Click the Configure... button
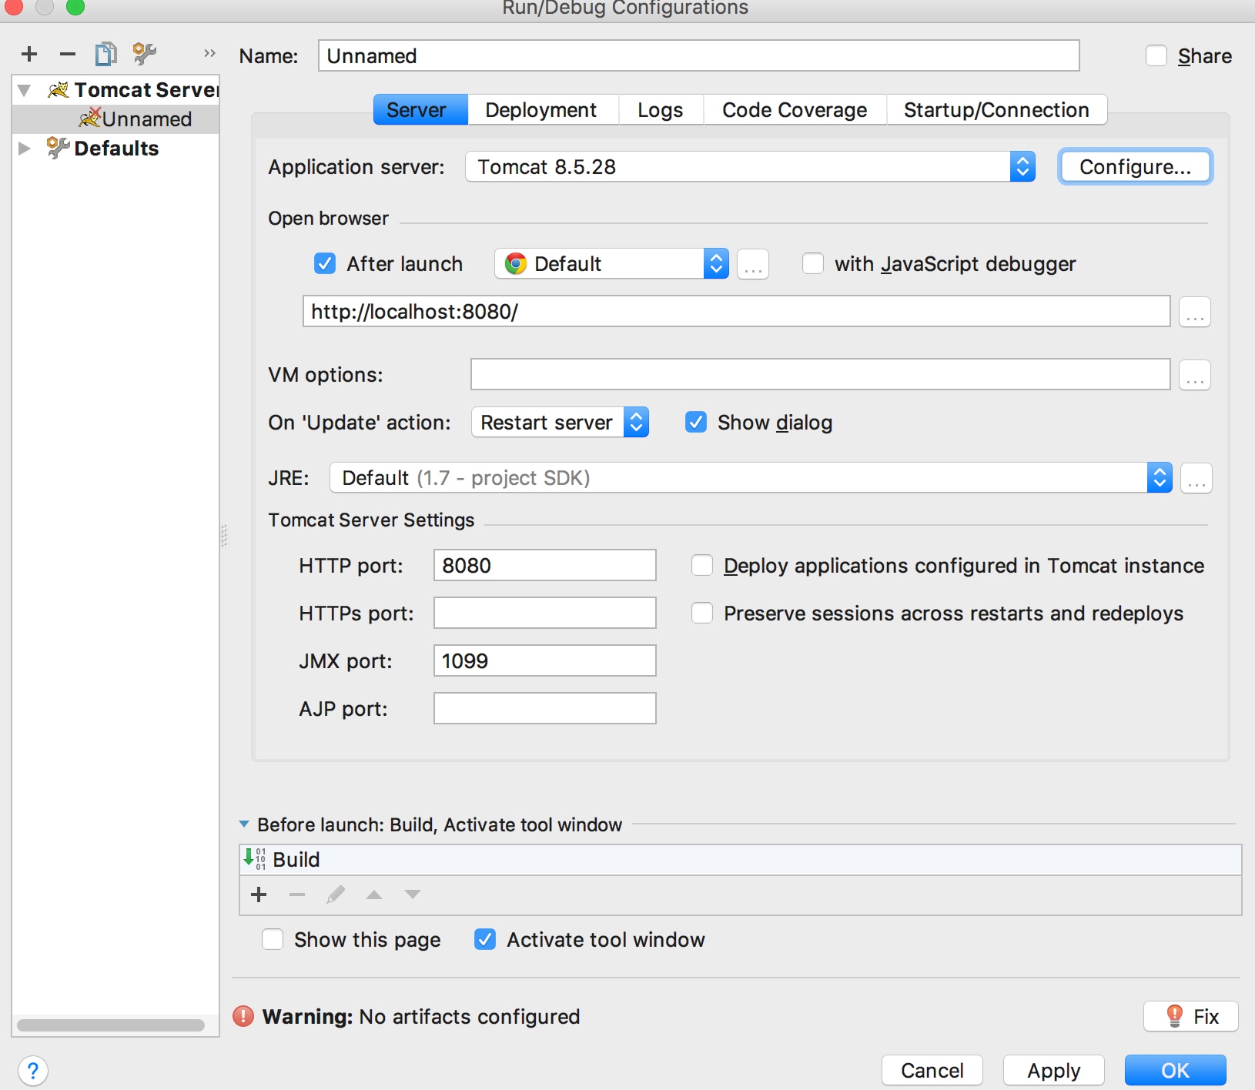1255x1090 pixels. [x=1136, y=167]
